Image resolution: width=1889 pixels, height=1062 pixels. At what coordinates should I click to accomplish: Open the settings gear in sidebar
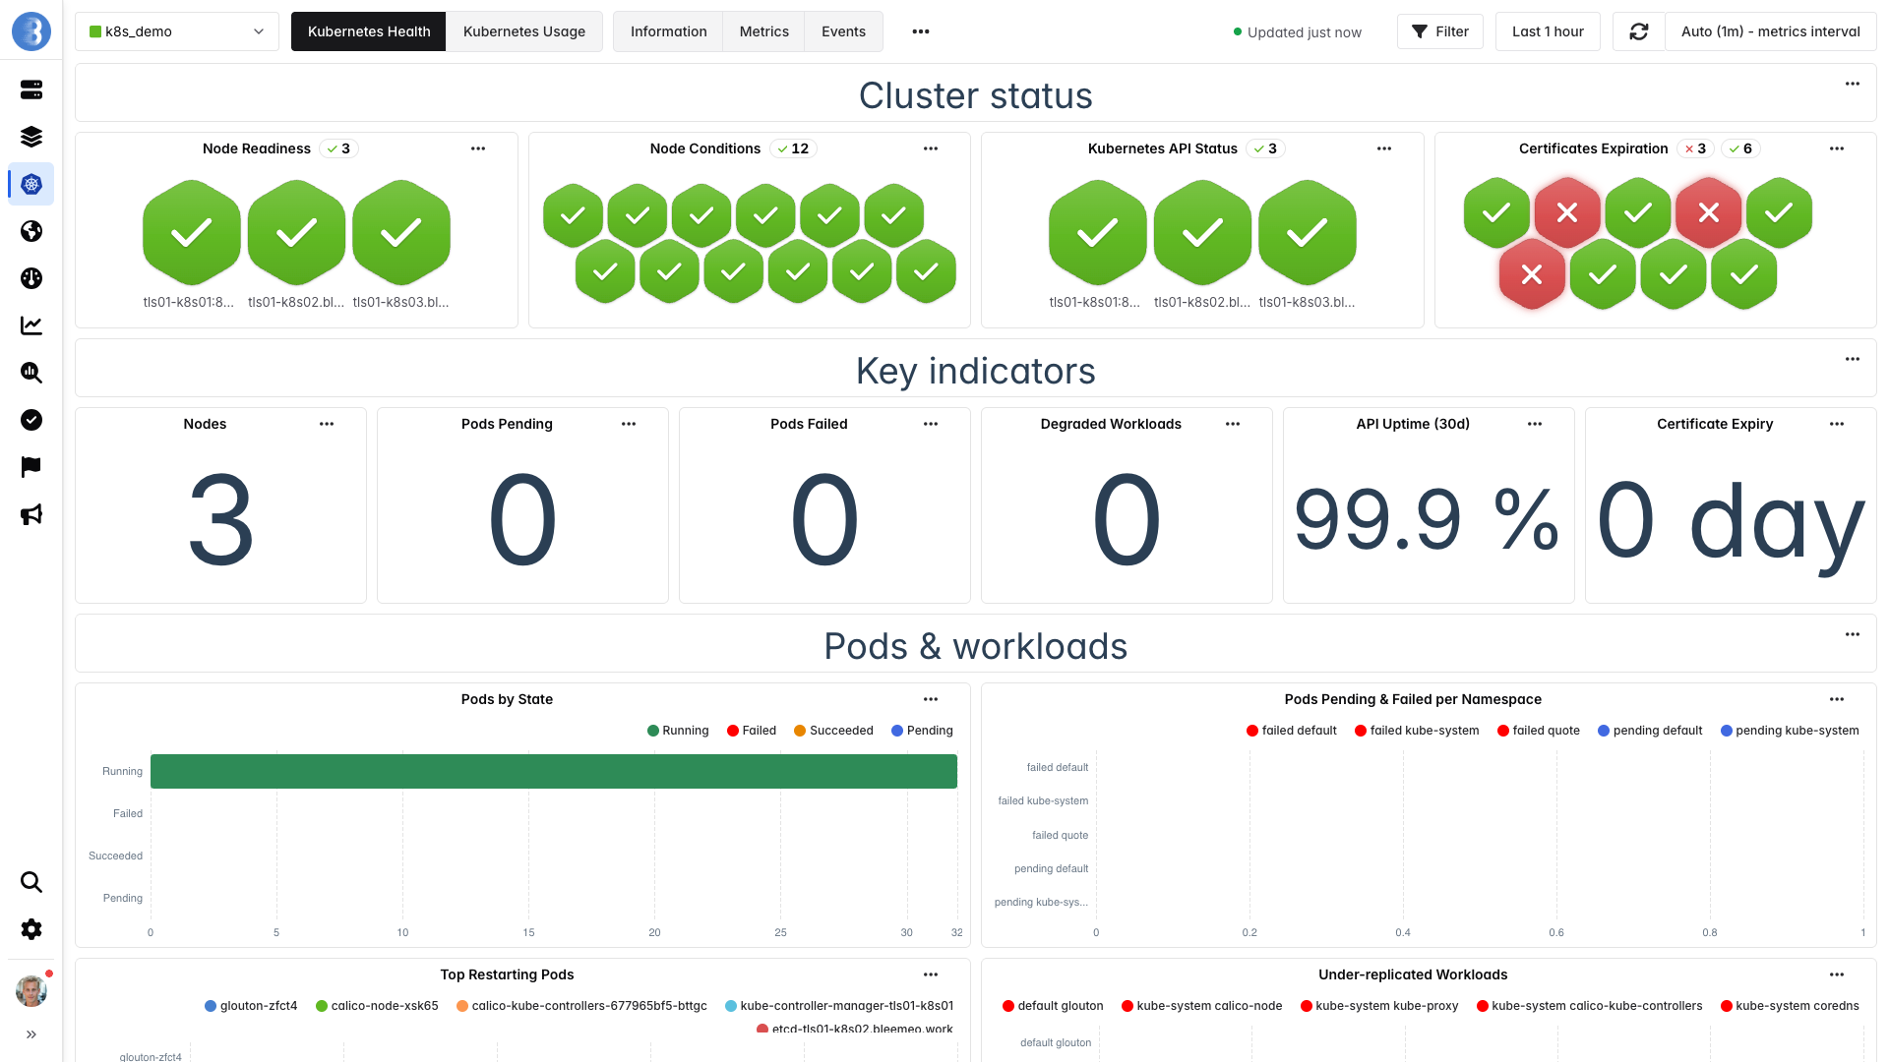pyautogui.click(x=31, y=929)
